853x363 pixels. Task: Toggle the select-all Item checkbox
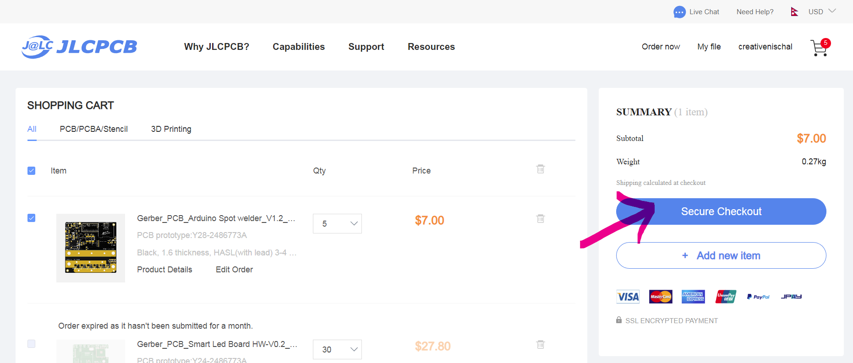pyautogui.click(x=31, y=171)
